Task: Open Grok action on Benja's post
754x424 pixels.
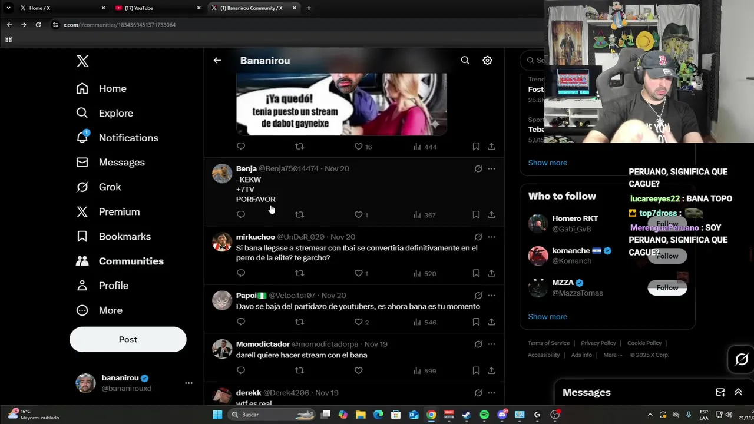Action: tap(478, 168)
